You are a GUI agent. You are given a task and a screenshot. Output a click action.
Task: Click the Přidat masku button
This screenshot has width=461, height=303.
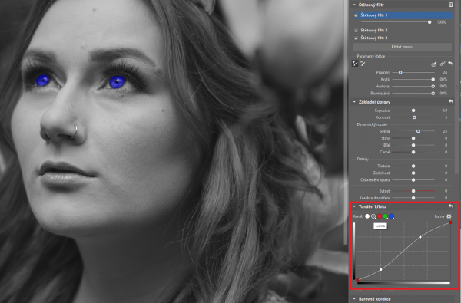tap(403, 47)
